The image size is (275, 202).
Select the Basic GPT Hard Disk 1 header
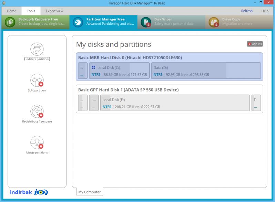coord(129,90)
